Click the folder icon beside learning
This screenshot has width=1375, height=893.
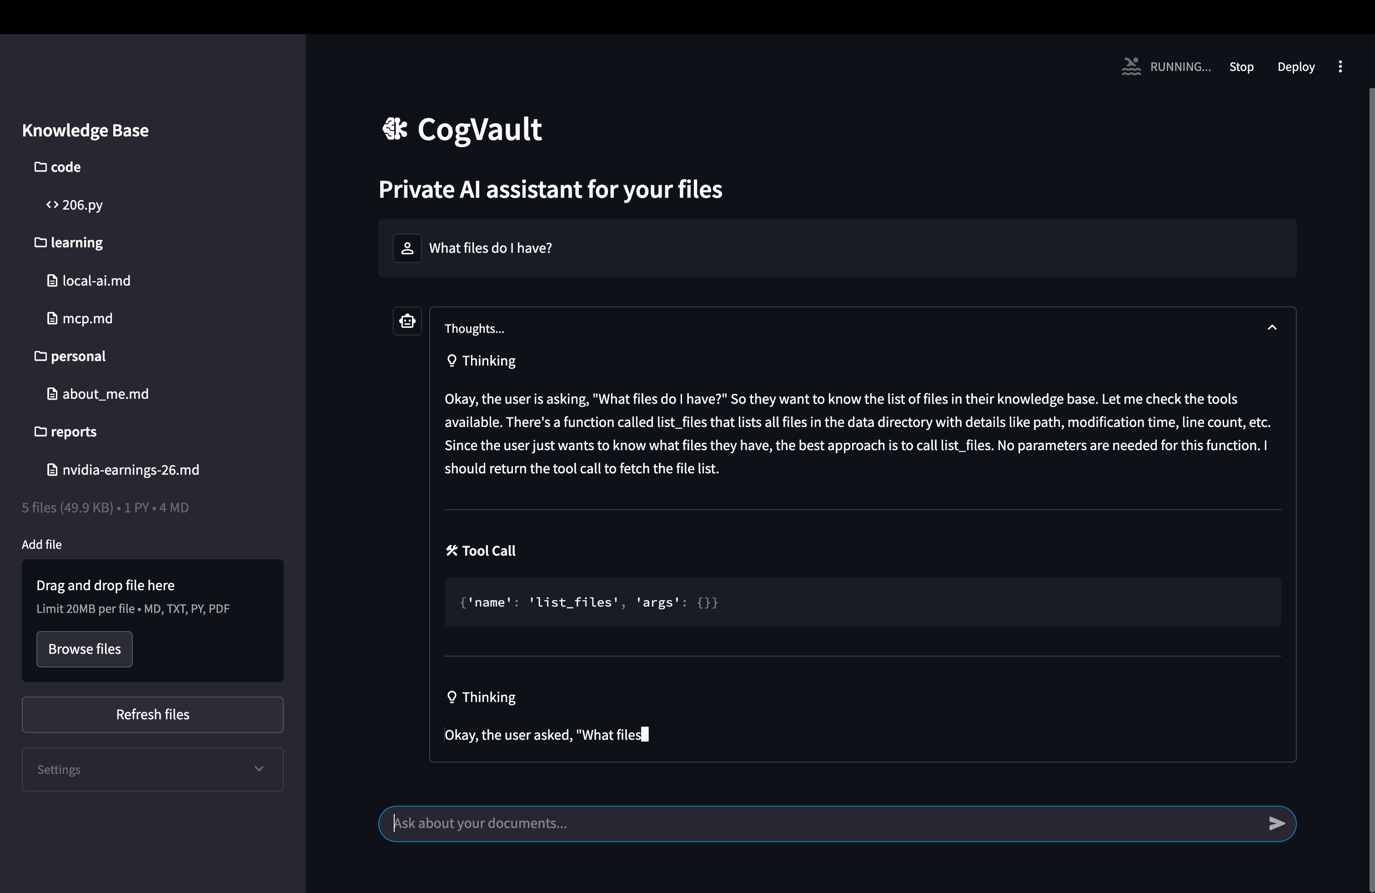tap(40, 242)
